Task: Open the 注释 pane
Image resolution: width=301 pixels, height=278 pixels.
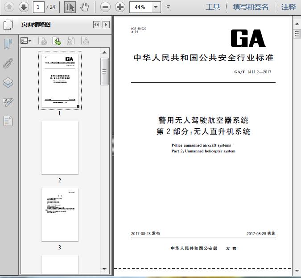Action: click(x=289, y=7)
